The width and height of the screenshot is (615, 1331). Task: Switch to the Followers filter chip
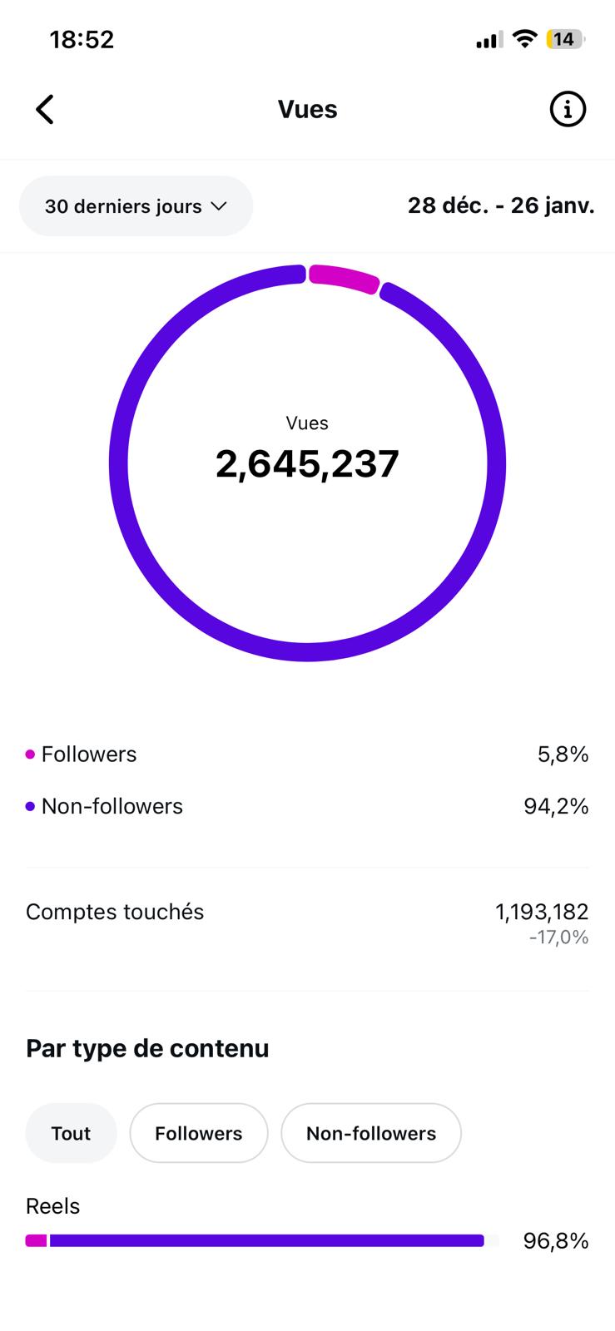(x=198, y=1133)
